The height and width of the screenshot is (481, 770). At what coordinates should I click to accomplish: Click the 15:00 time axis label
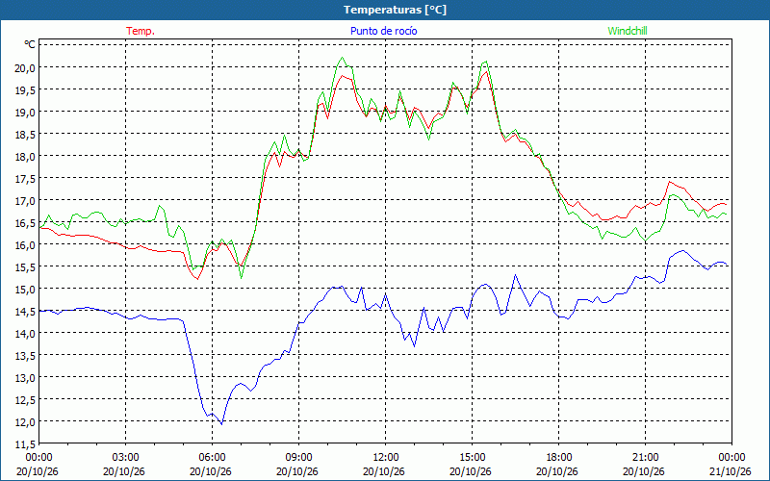[x=472, y=457]
